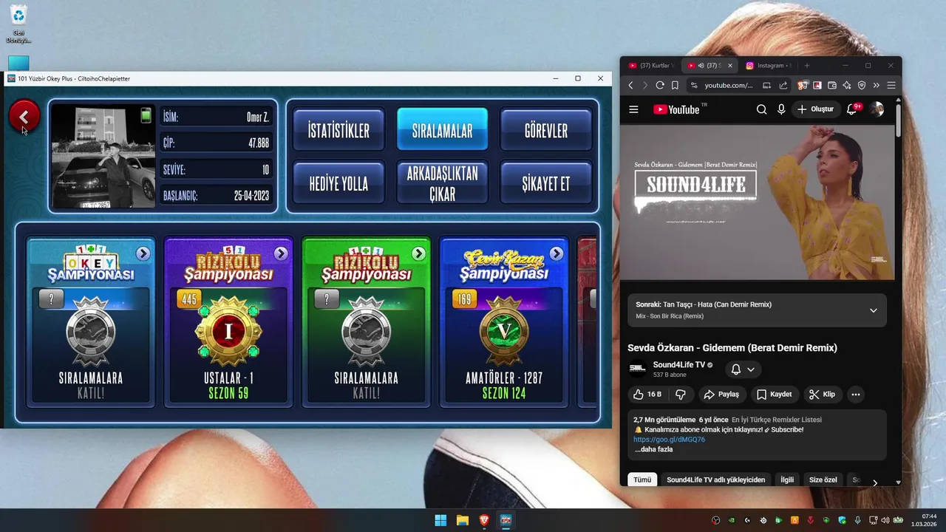
Task: Click the USTALAR - 1 red badge
Action: [x=228, y=331]
